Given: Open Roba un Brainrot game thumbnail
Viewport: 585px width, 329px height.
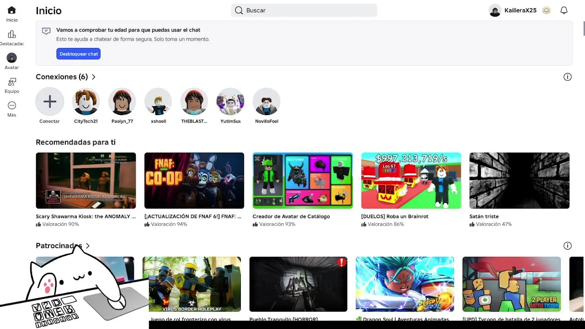Looking at the screenshot, I should [411, 180].
